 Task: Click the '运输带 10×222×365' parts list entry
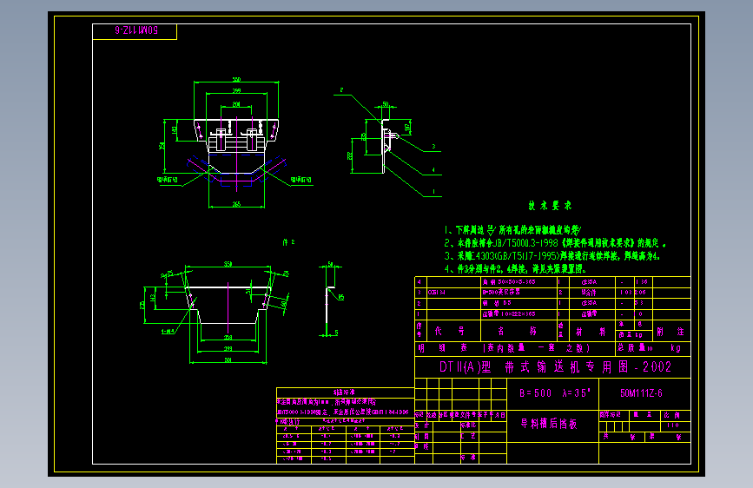tap(509, 314)
